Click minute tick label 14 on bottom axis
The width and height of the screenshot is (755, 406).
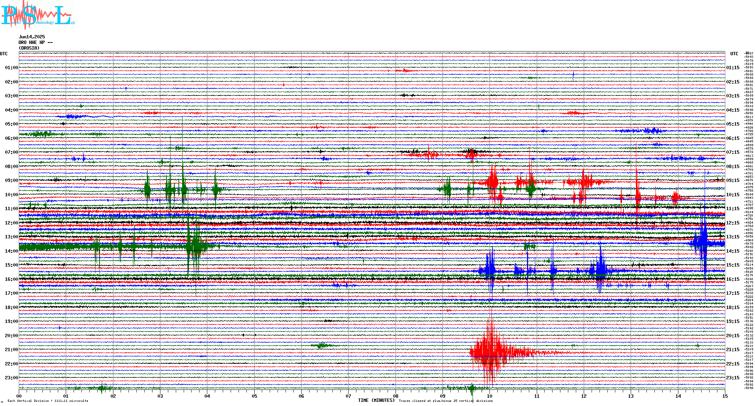coord(678,396)
